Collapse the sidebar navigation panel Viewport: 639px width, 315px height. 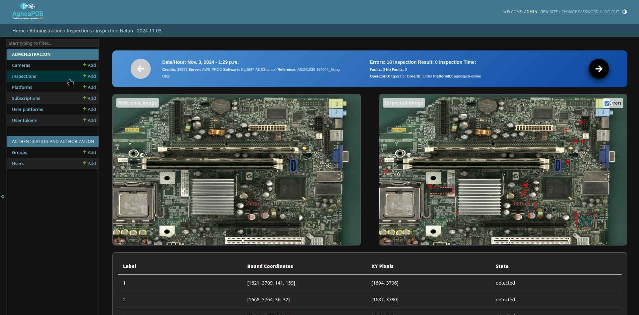point(3,197)
